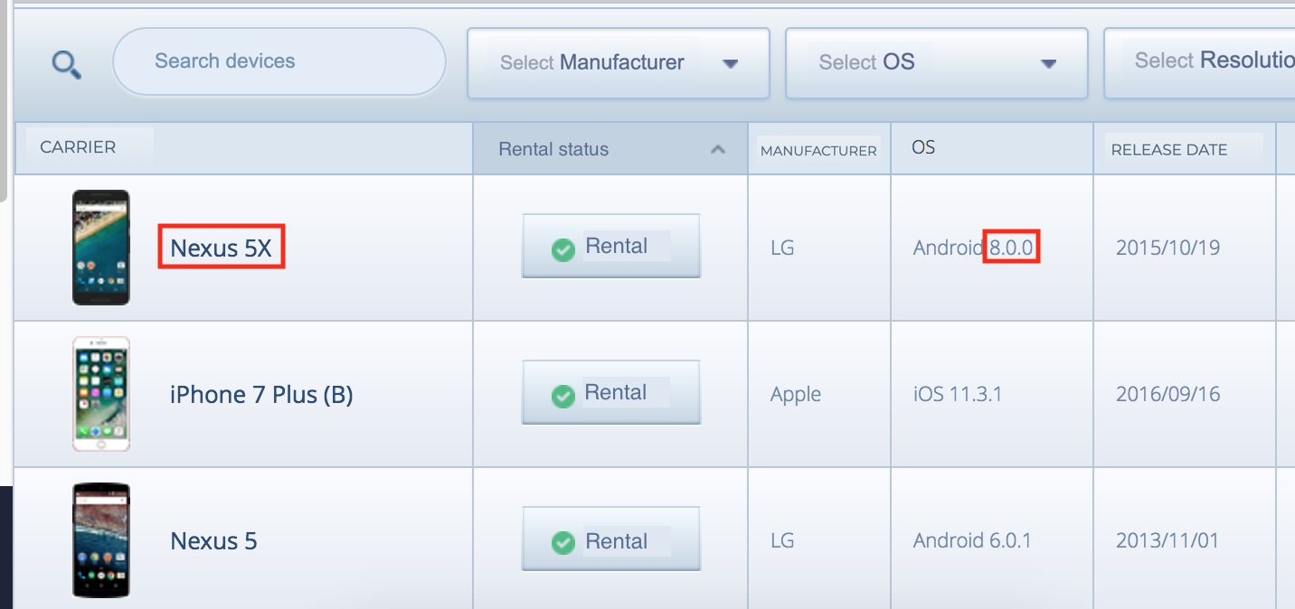Click the Search devices input field

279,61
